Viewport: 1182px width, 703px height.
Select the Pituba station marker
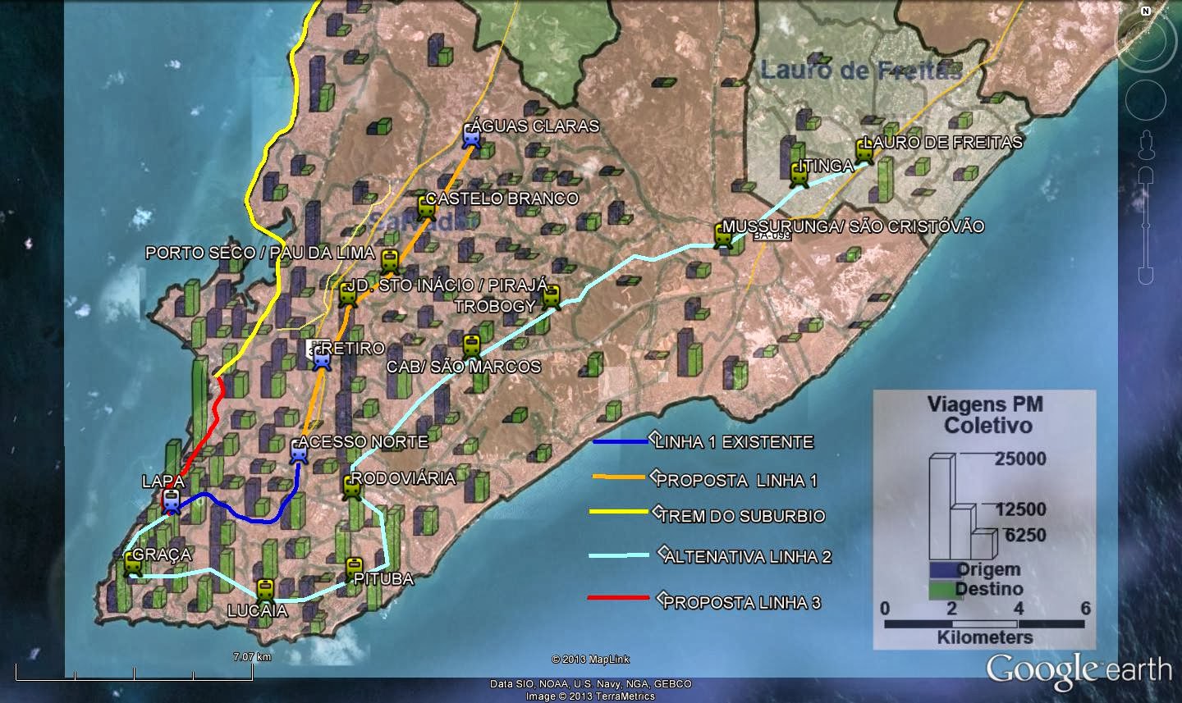coord(356,566)
